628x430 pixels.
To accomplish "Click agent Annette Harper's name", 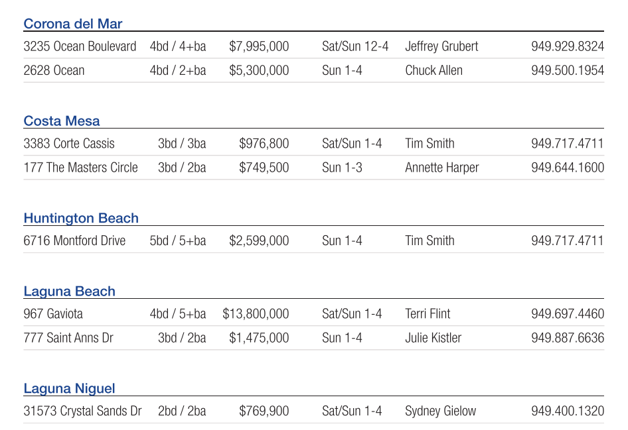I will pos(441,168).
